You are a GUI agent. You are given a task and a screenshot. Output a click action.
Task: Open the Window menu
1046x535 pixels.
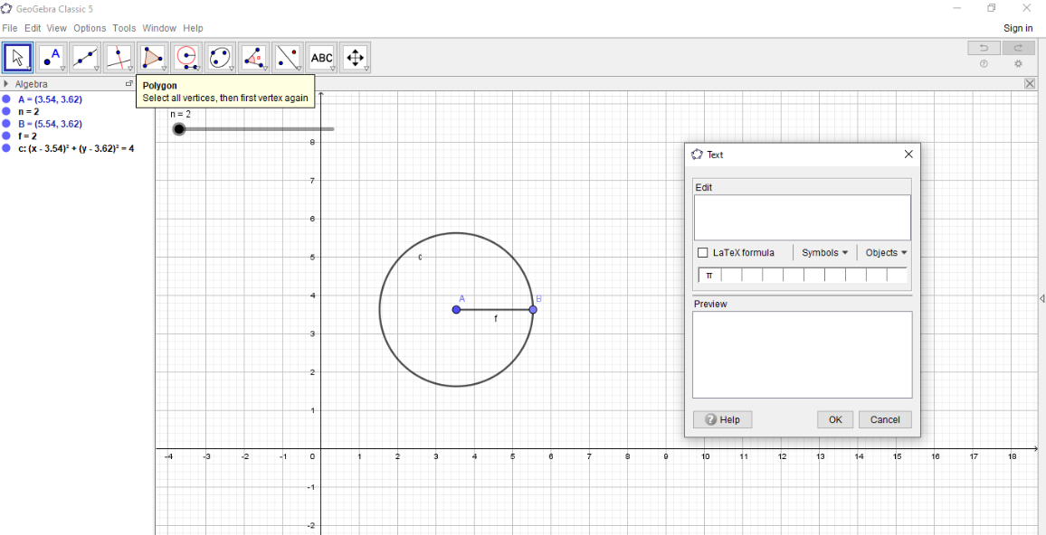[159, 28]
